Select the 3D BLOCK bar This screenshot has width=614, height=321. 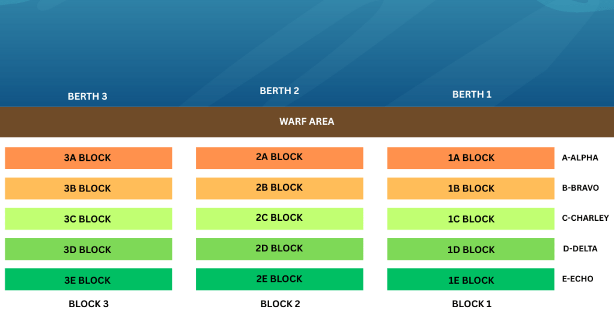click(88, 249)
